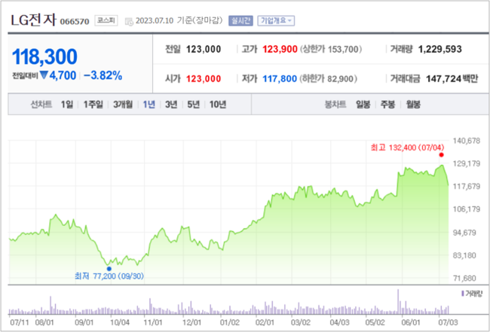This screenshot has height=332, width=490.
Task: Click the blue 최저 low-point marker dot
Action: (109, 269)
